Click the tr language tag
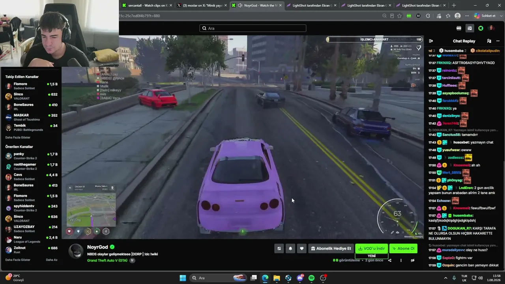Screen dimensions: 505x284 (133, 260)
